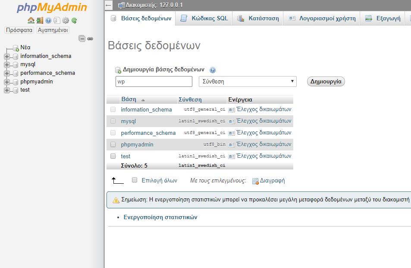Image resolution: width=411 pixels, height=268 pixels.
Task: Click the log out door icon
Action: coord(40,20)
